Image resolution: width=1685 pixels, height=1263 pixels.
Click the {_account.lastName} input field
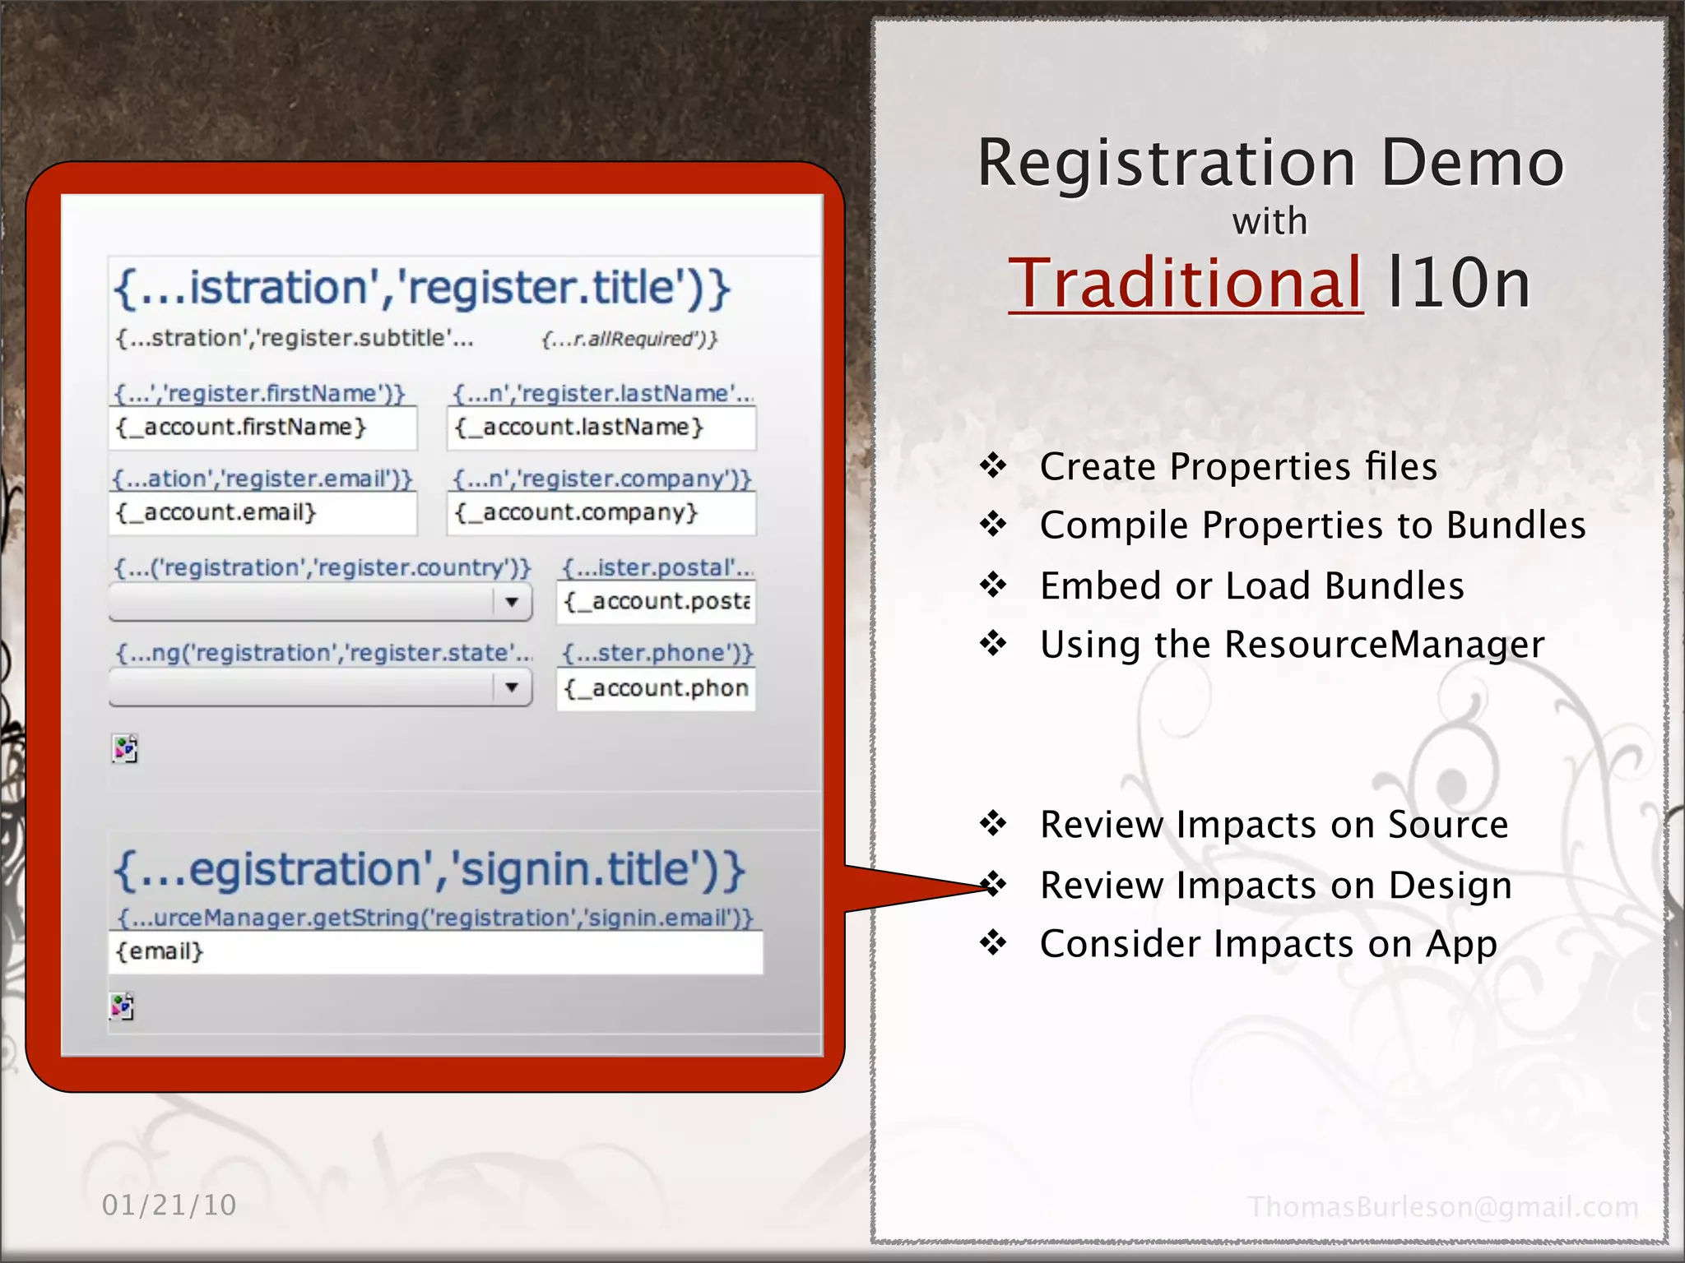pos(601,428)
